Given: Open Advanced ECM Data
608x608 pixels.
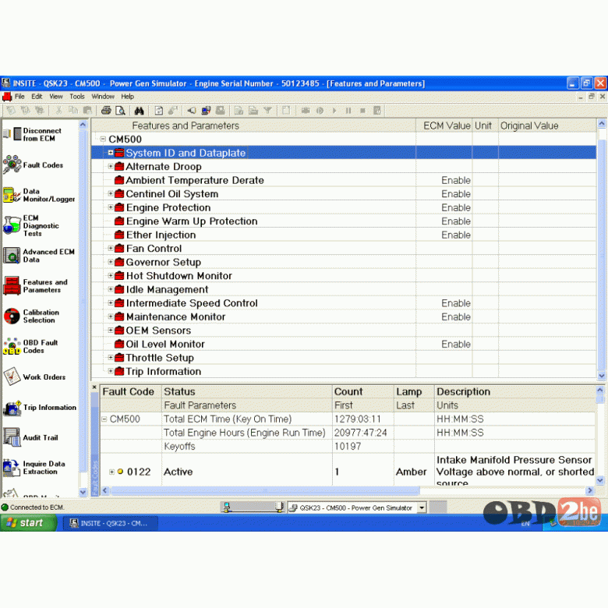Looking at the screenshot, I should [39, 256].
